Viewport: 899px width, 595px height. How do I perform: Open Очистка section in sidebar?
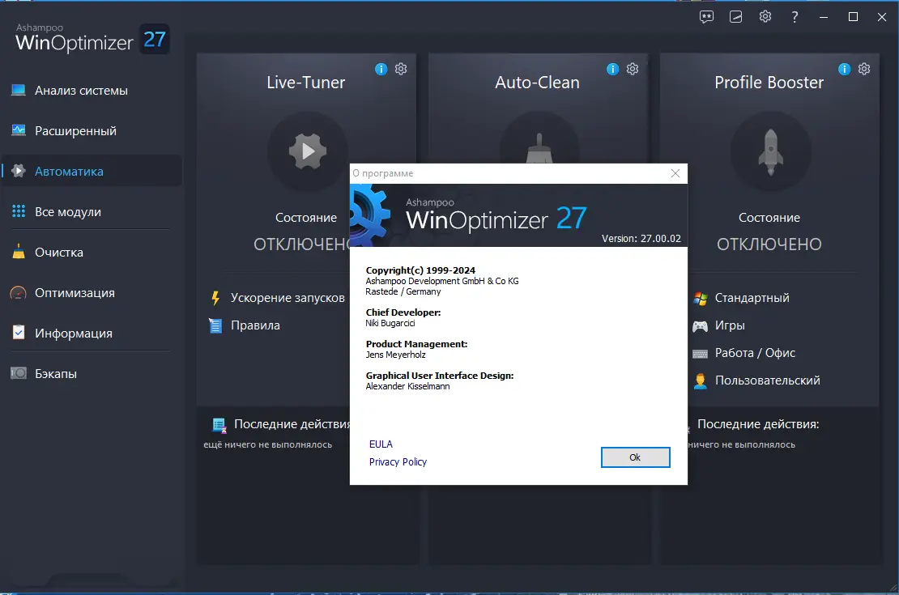pos(92,253)
